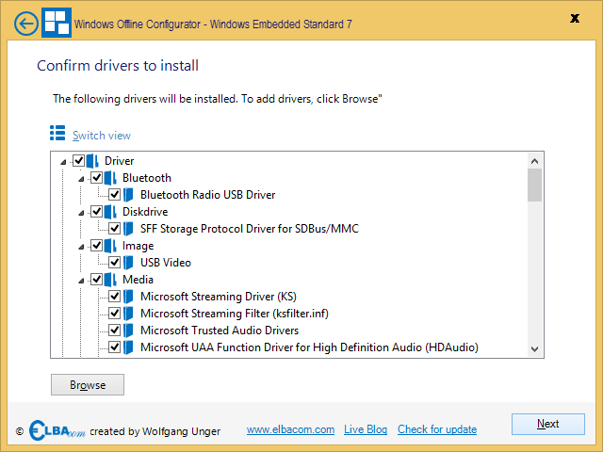Go back using the circular arrow button
603x452 pixels.
click(x=26, y=24)
